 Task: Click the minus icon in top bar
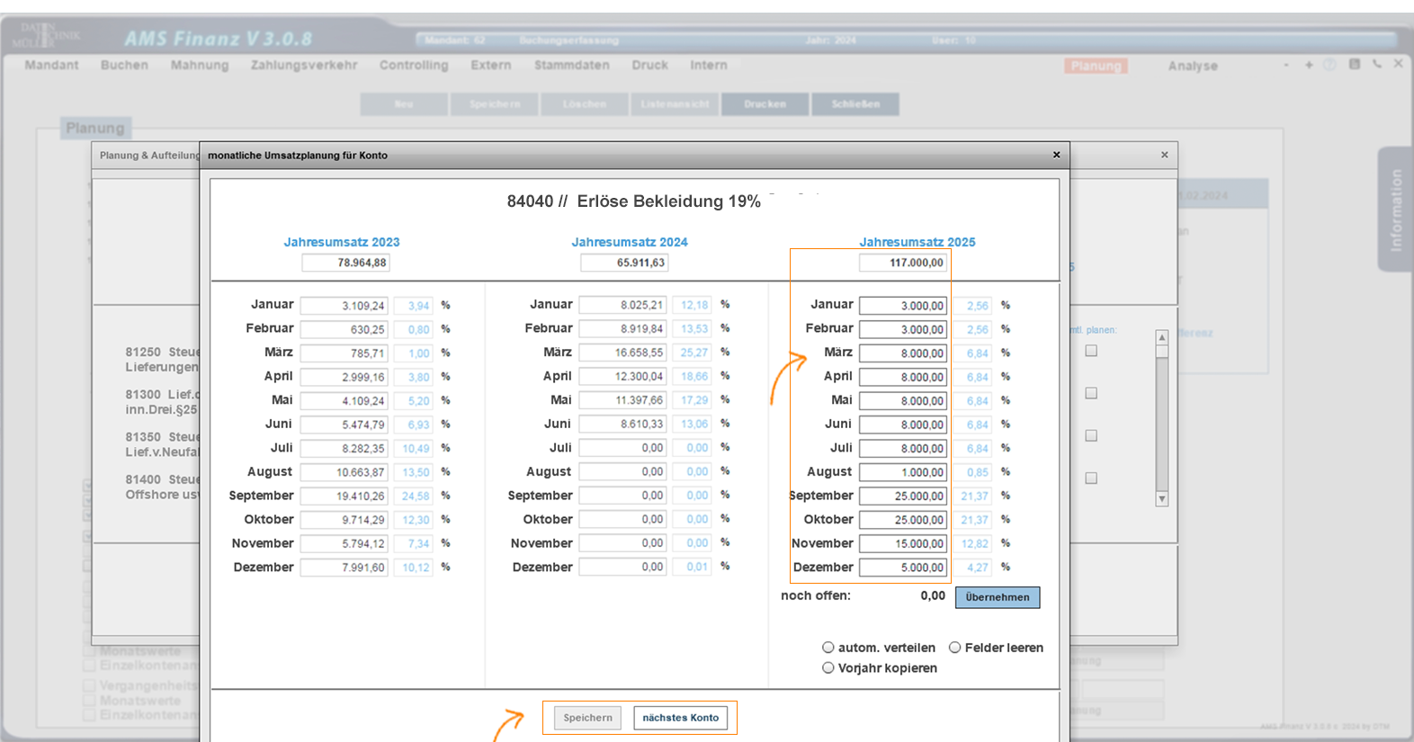[1286, 65]
